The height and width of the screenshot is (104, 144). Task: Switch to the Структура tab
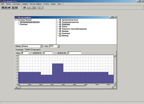[36, 50]
